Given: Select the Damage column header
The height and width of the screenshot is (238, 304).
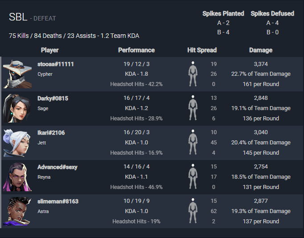Looking at the screenshot, I should [261, 50].
